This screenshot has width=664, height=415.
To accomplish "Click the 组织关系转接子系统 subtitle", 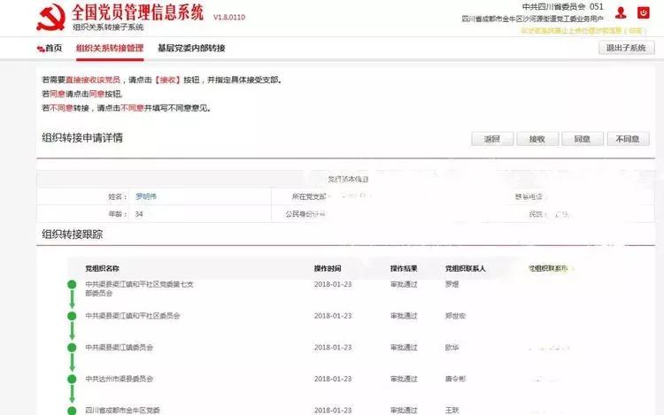I will tap(108, 27).
